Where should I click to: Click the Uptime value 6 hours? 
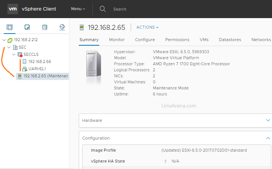(x=160, y=94)
